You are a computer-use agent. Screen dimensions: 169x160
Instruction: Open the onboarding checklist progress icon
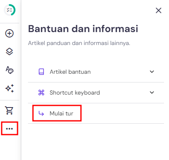(x=10, y=10)
